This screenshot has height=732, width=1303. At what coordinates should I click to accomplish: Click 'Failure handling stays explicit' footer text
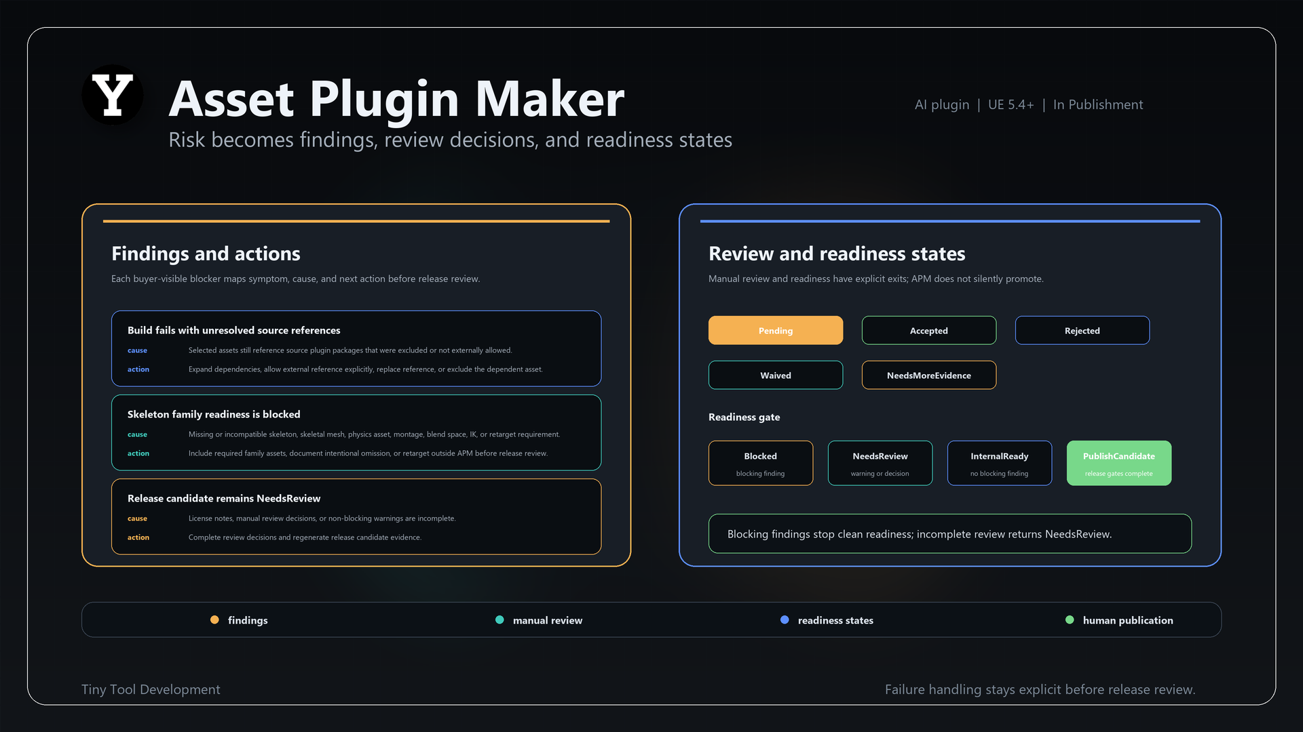click(1040, 689)
